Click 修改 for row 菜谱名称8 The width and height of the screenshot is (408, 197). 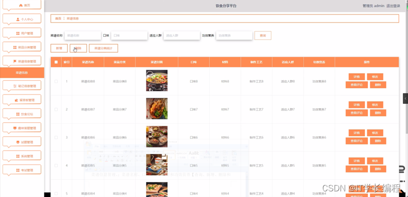pos(375,77)
